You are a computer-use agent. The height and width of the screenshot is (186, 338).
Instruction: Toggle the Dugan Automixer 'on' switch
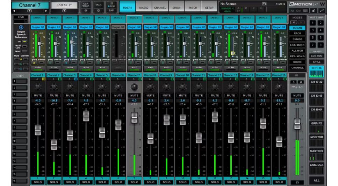(x=25, y=42)
